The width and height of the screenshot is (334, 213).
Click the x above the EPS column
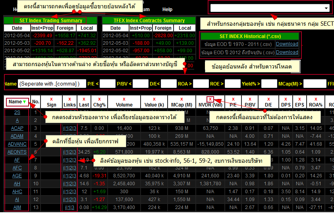tap(300, 99)
